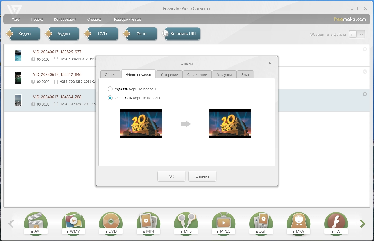Switch to the Ускорение tab
Screen dimensions: 374x241
point(169,74)
